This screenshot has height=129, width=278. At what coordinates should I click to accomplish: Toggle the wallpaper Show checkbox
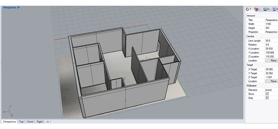click(x=267, y=94)
